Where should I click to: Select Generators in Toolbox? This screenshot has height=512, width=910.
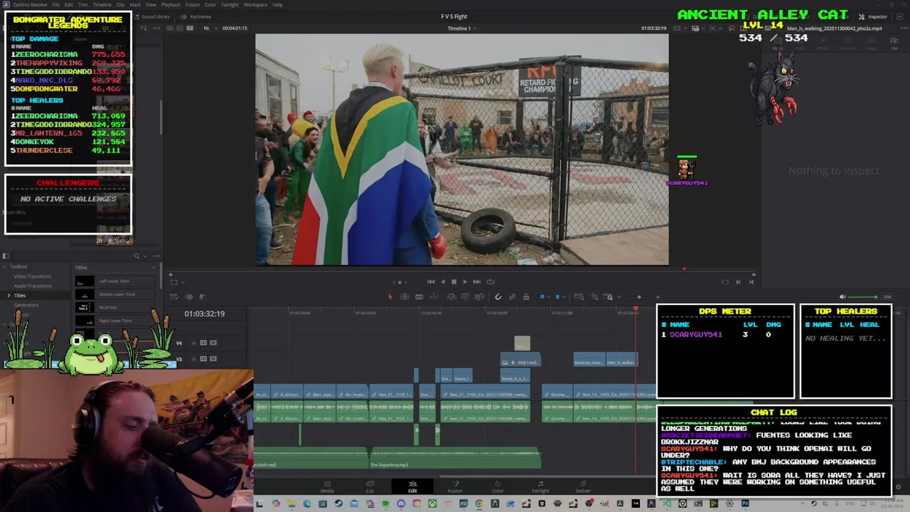[x=26, y=305]
